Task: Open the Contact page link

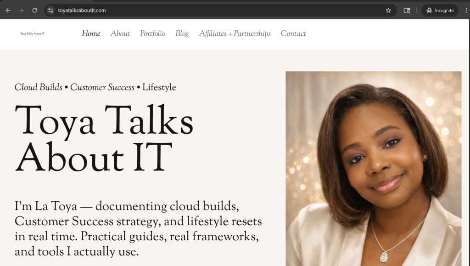Action: [293, 34]
